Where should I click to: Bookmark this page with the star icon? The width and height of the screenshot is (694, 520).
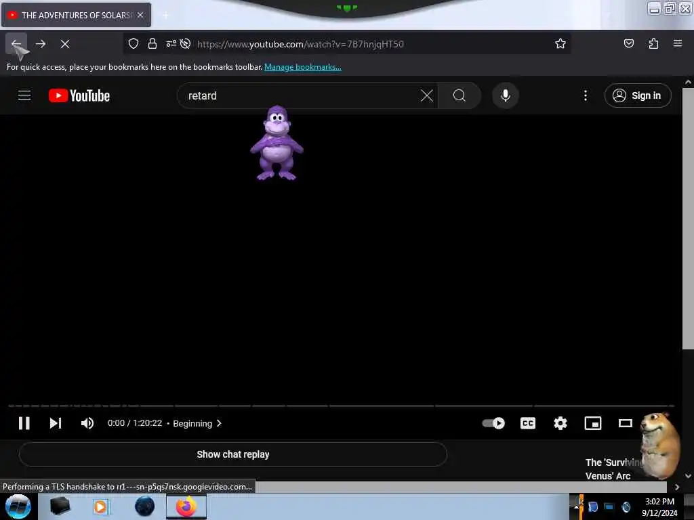[x=560, y=43]
